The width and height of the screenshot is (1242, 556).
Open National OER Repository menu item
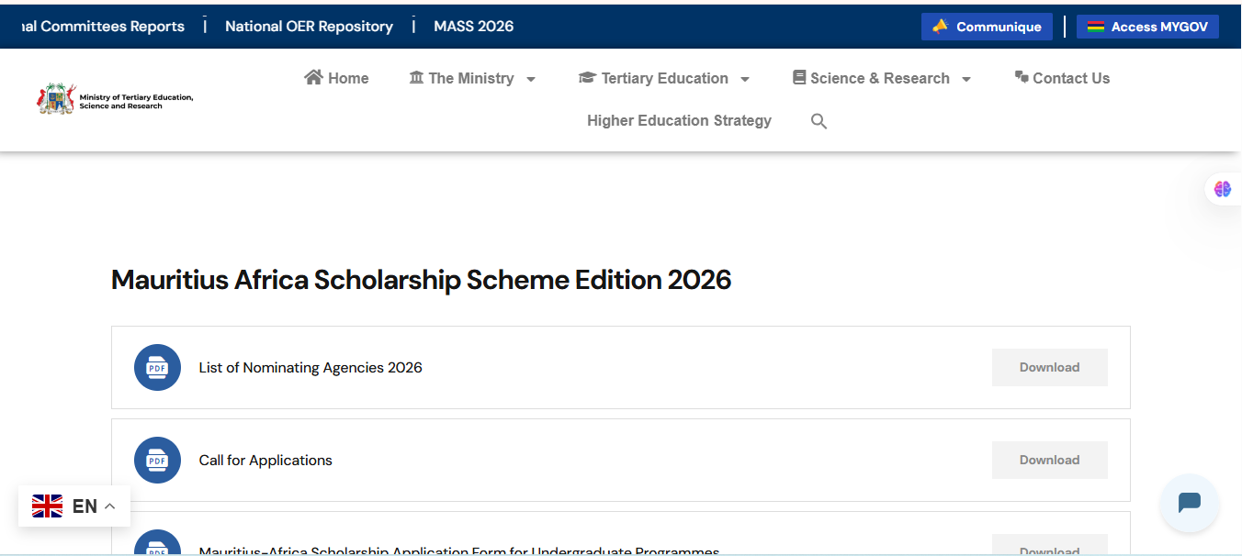(309, 26)
